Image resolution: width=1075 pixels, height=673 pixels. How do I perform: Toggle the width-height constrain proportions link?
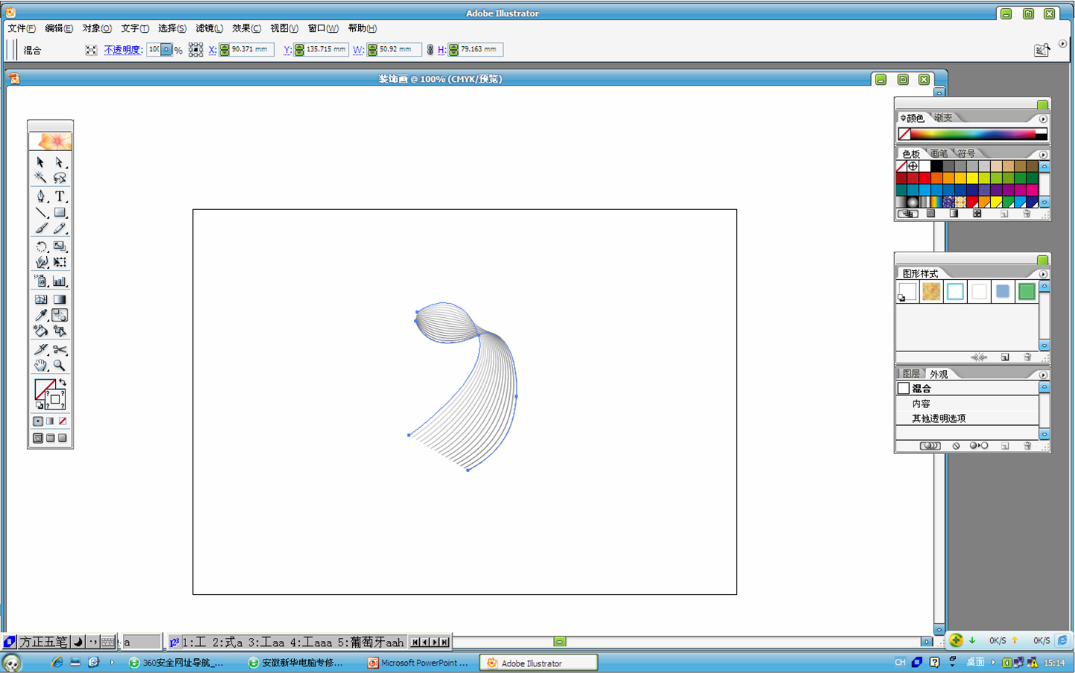430,50
